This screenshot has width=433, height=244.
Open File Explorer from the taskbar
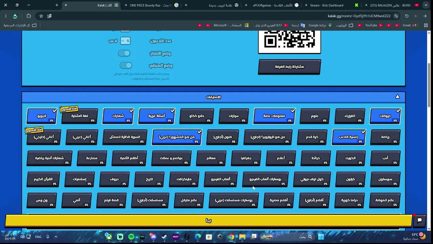[x=243, y=237]
